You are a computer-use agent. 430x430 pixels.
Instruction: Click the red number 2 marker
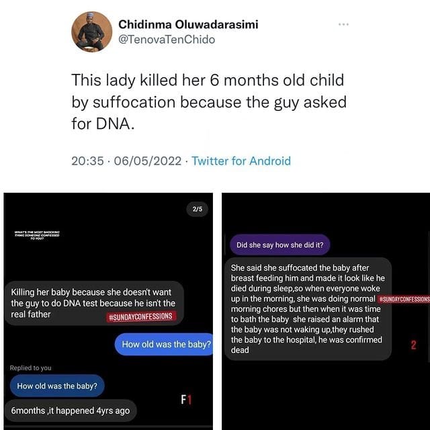pyautogui.click(x=413, y=345)
